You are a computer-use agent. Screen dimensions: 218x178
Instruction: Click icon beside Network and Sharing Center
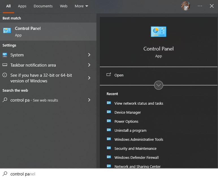[x=109, y=166]
